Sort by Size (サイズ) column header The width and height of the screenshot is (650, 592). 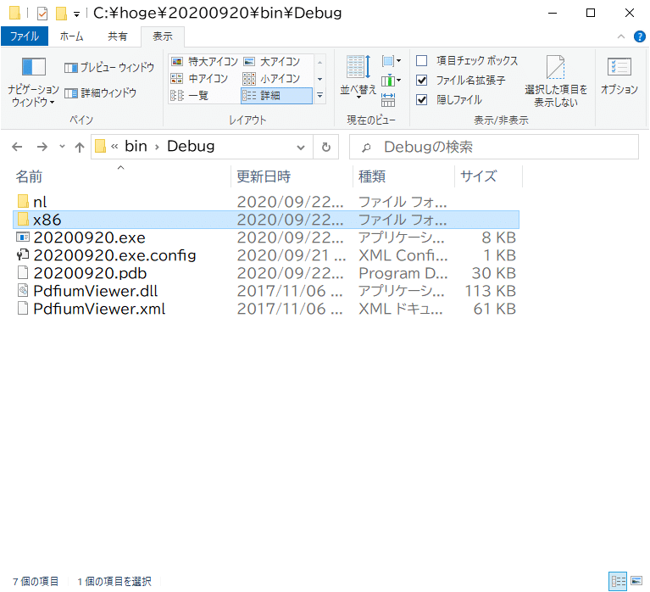(488, 176)
